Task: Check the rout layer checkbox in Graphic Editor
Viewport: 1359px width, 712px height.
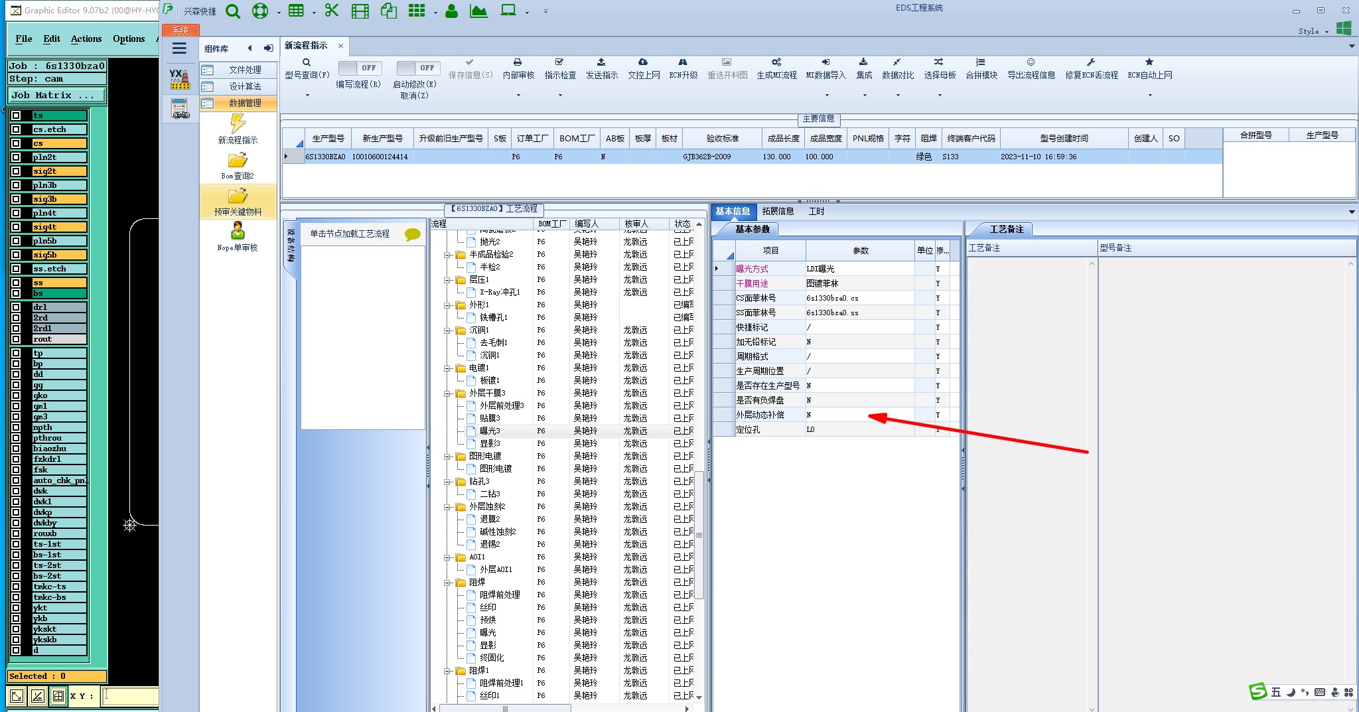Action: (x=16, y=339)
